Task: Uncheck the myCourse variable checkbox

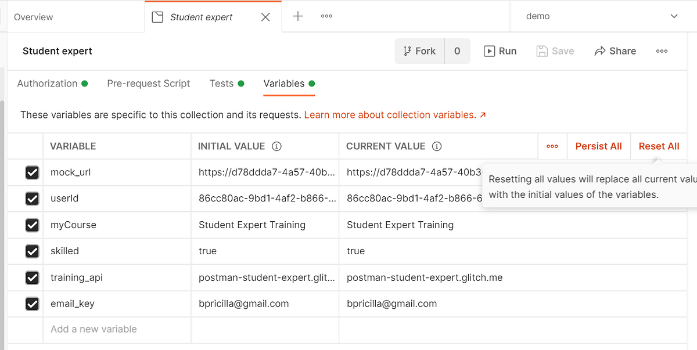Action: (x=32, y=225)
